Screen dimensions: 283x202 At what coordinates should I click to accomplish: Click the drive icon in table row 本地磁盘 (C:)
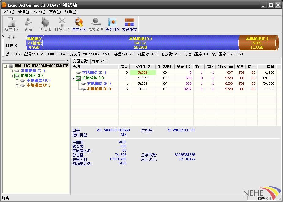click(78, 72)
